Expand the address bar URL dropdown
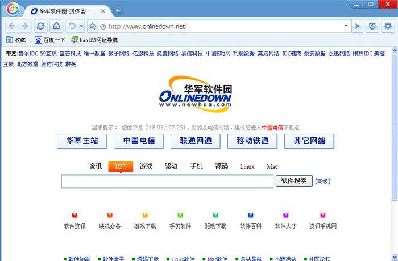The image size is (398, 261). coord(346,26)
